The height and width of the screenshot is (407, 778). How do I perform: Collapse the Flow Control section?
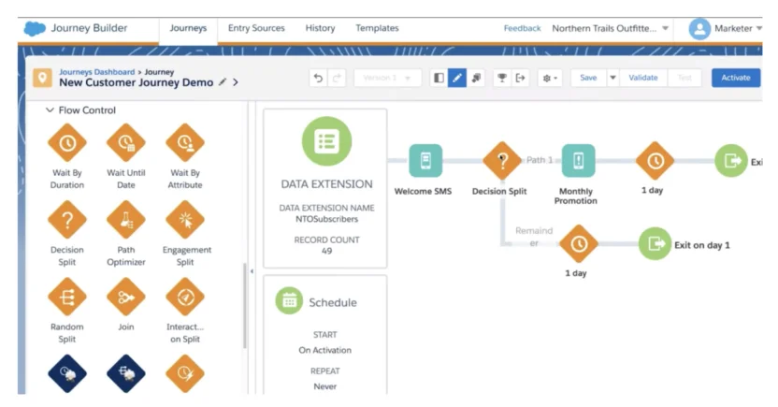tap(50, 110)
